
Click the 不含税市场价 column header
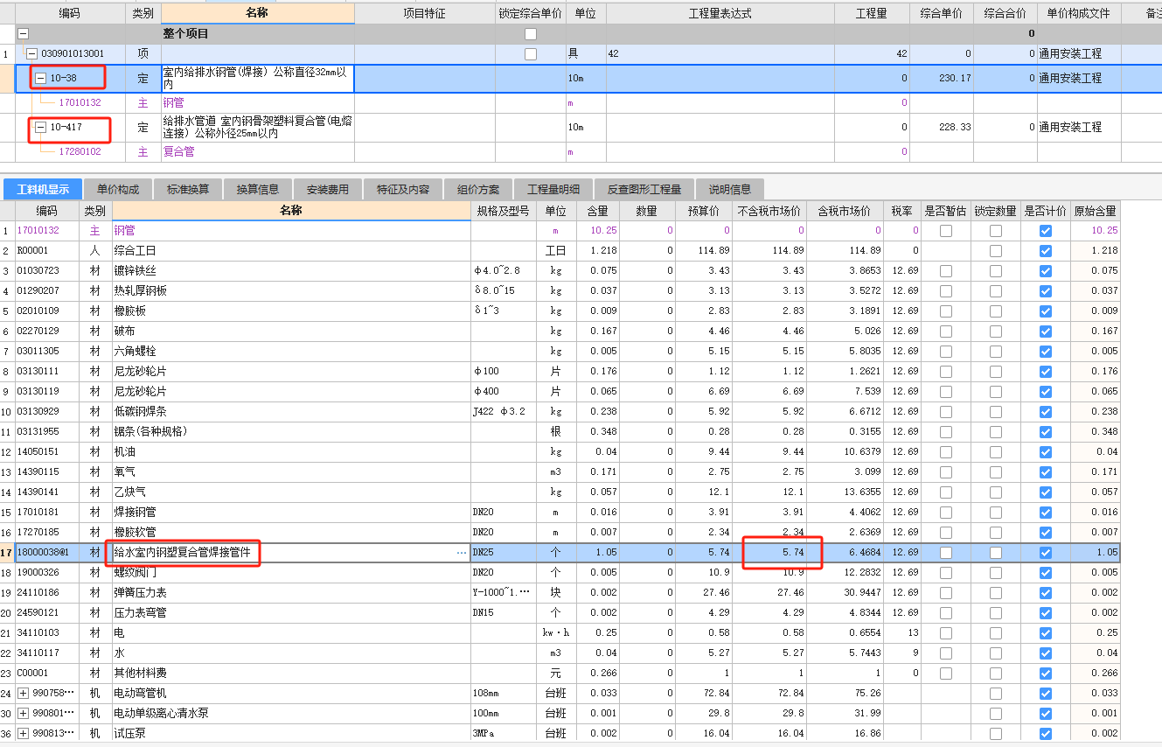[x=769, y=211]
